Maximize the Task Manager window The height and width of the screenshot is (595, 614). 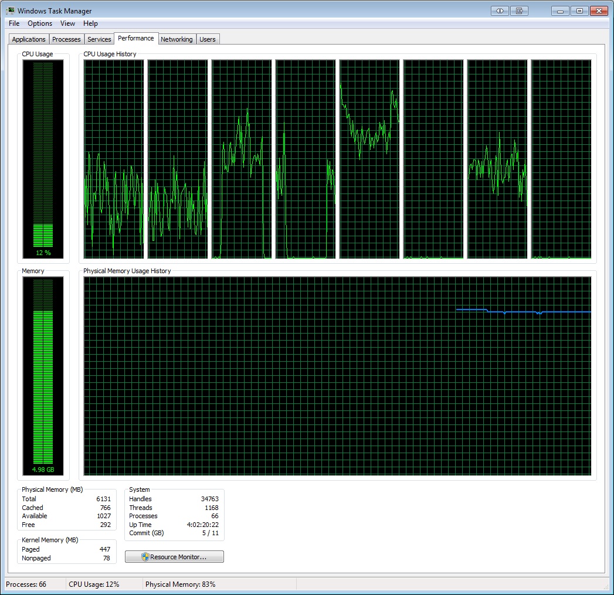579,11
